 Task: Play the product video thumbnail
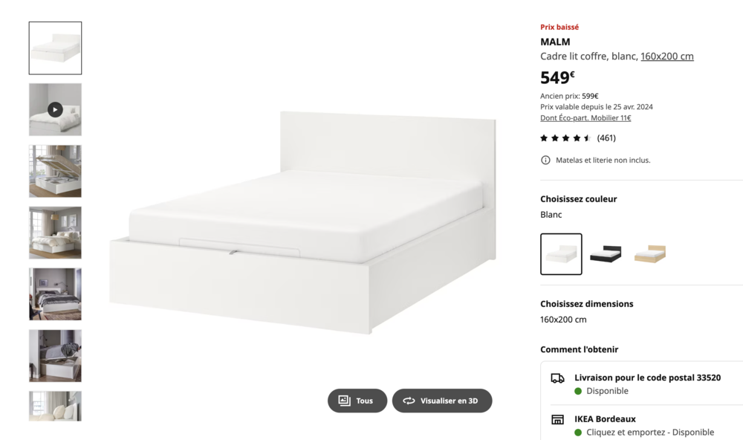(55, 109)
